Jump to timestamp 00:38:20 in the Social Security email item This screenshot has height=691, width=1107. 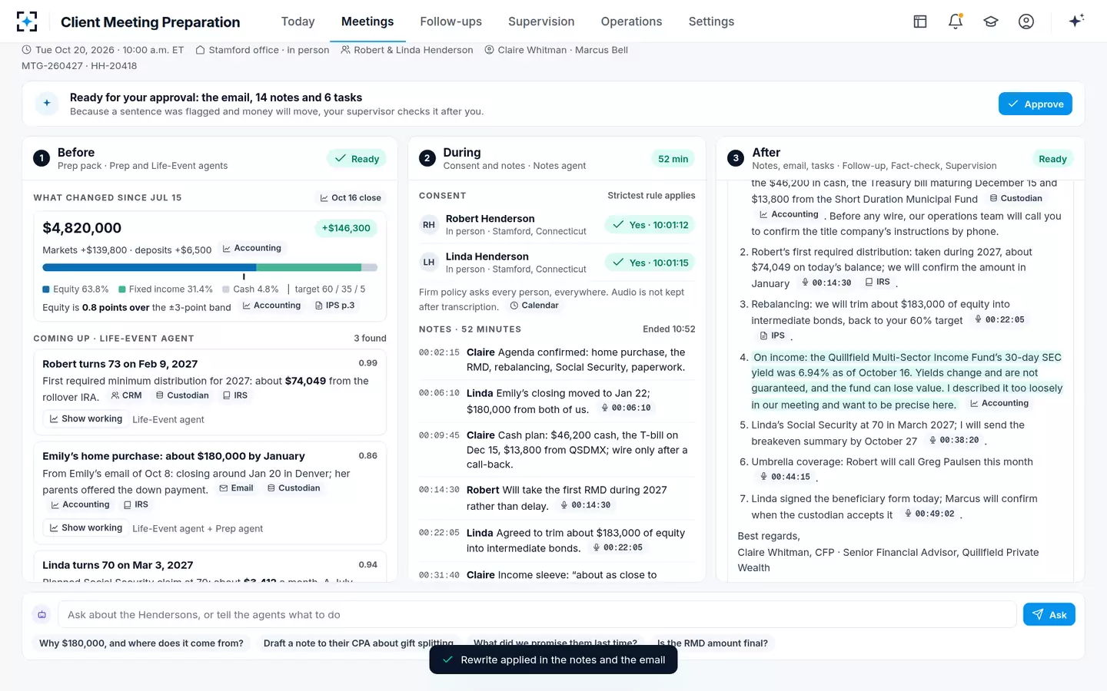pos(954,441)
